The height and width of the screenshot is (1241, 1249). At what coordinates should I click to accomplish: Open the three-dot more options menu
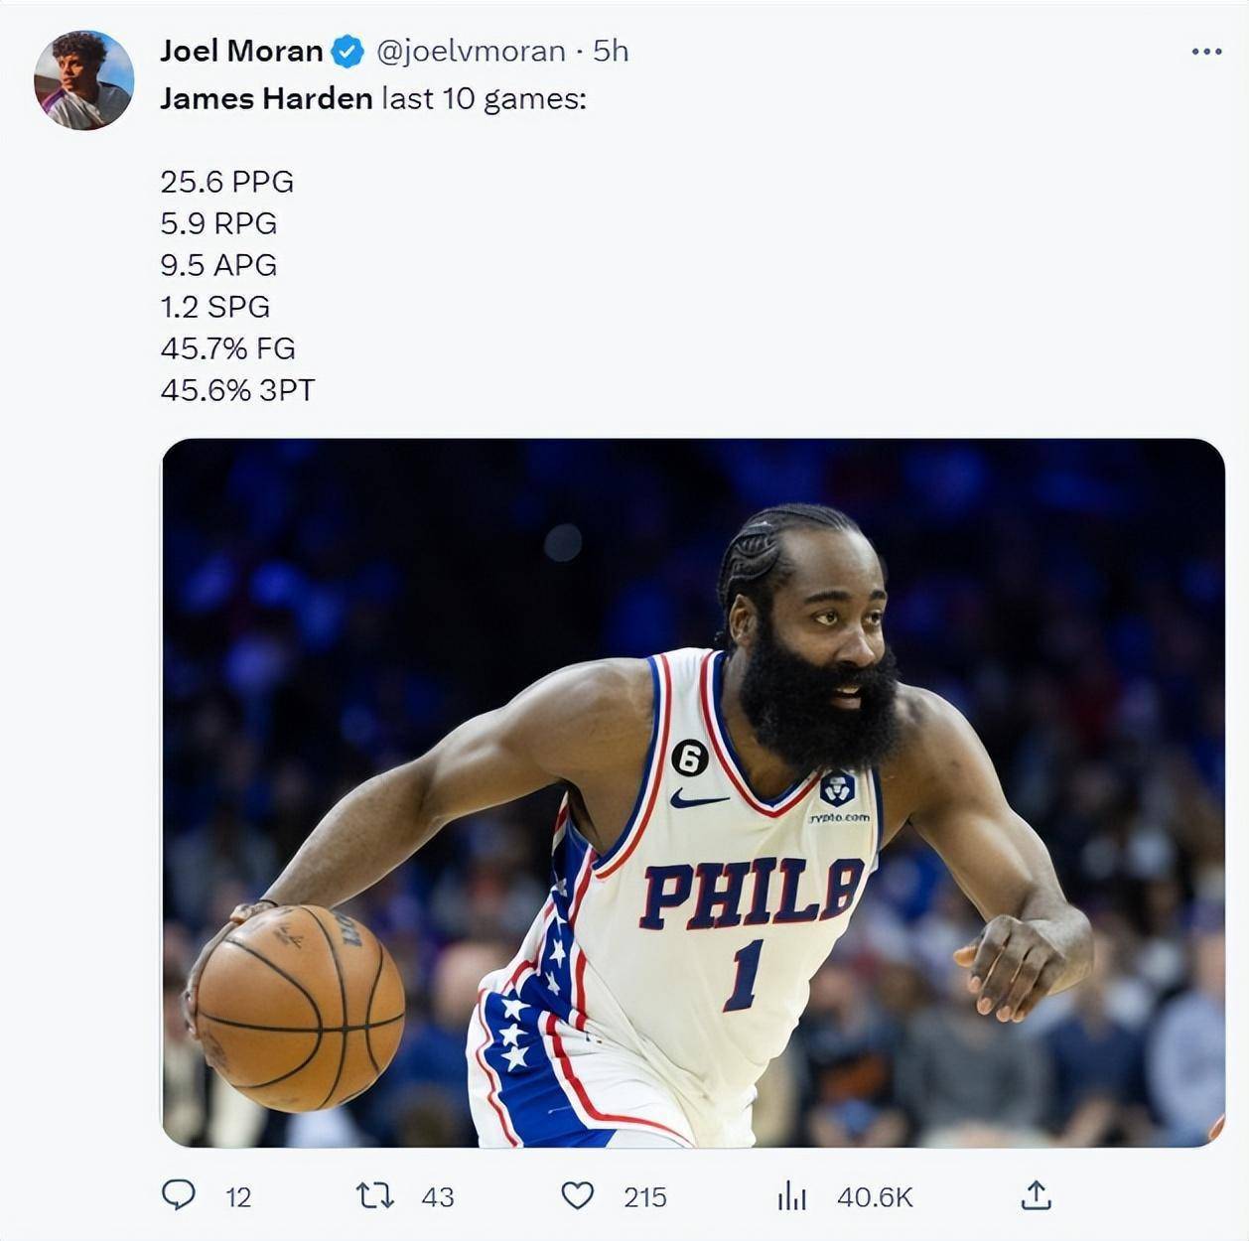[1206, 52]
